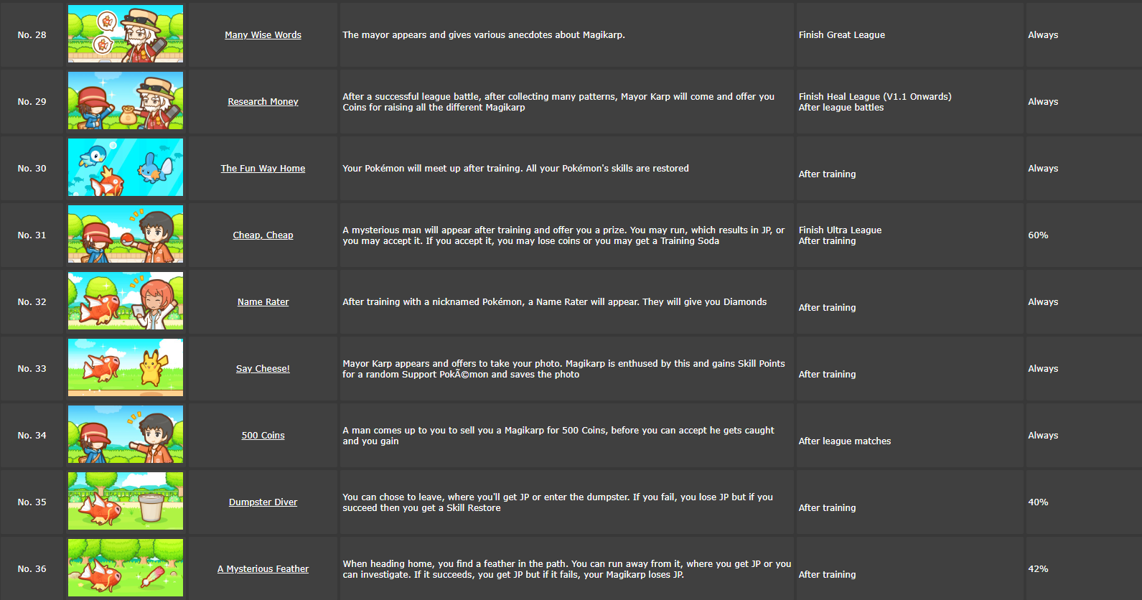Open the Mysterious Feather event thumbnail

click(x=126, y=568)
